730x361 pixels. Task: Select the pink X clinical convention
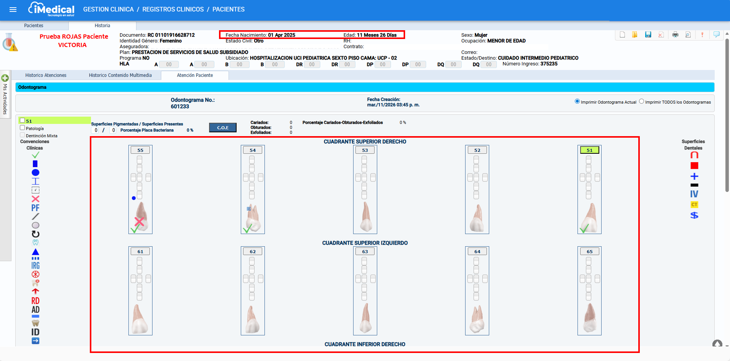click(36, 199)
